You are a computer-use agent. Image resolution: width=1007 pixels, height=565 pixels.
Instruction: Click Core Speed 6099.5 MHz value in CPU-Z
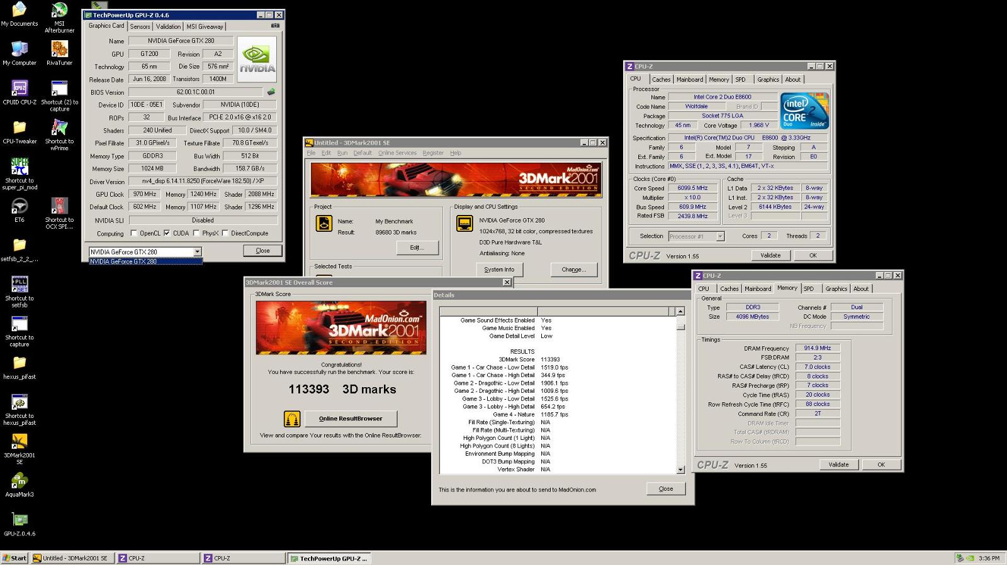point(692,188)
